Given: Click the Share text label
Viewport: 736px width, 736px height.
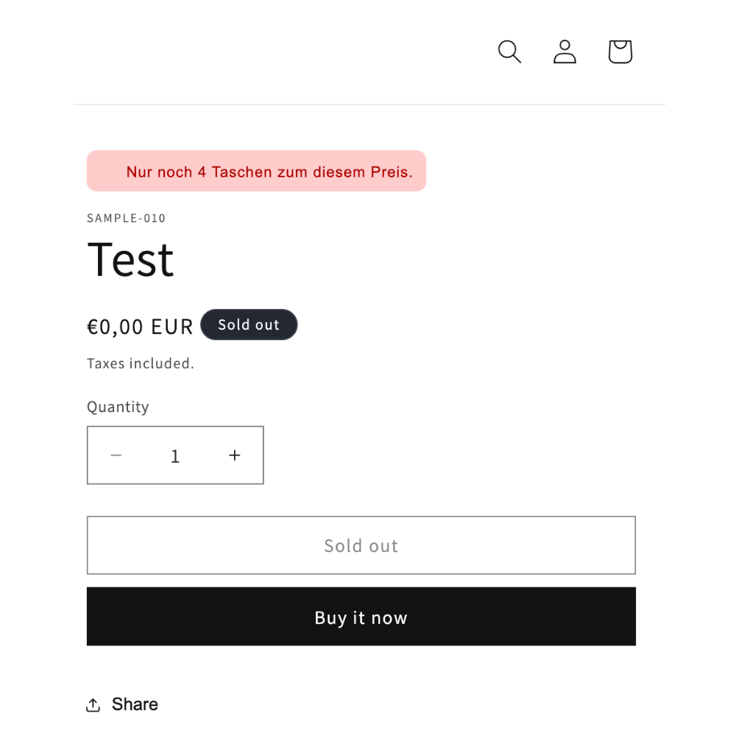Looking at the screenshot, I should coord(135,704).
